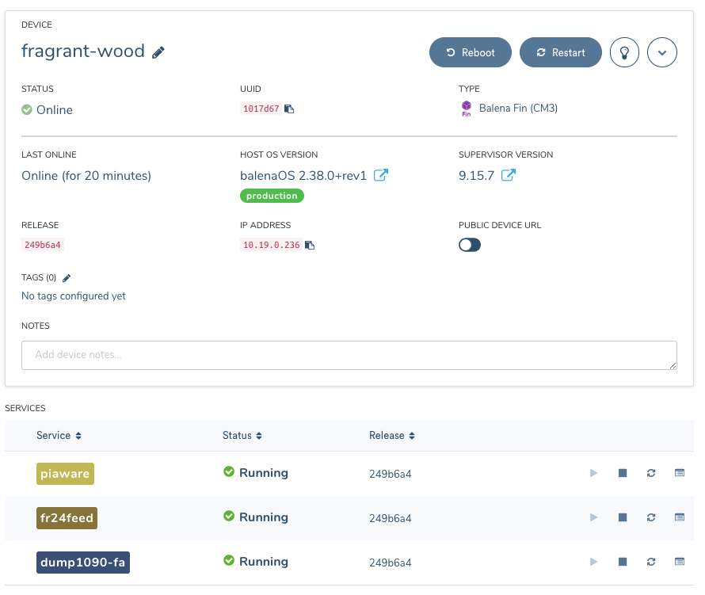Viewport: 705px width, 595px height.
Task: Open terminal for the piaware service
Action: point(680,473)
